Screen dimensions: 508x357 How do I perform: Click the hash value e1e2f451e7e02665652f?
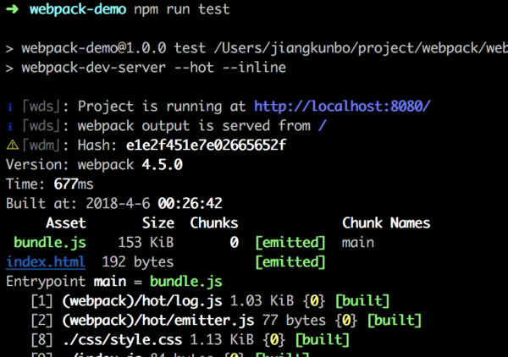click(206, 145)
